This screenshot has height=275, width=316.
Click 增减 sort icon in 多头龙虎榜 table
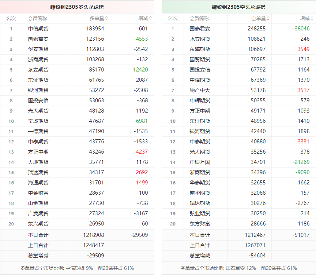pyautogui.click(x=150, y=18)
